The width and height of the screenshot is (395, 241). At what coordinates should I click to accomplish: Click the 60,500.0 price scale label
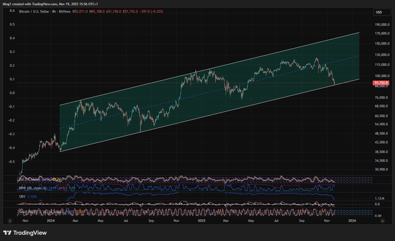(382, 116)
